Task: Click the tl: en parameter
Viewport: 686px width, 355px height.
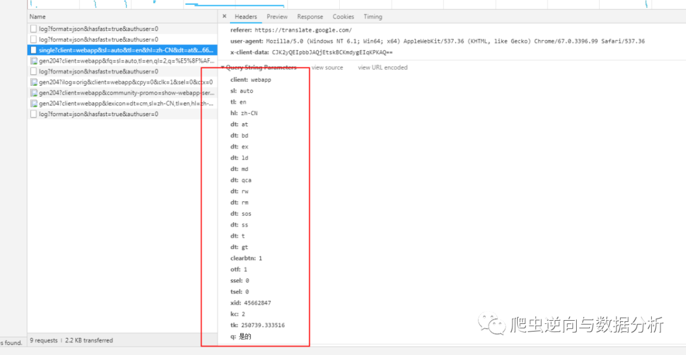Action: [x=238, y=102]
